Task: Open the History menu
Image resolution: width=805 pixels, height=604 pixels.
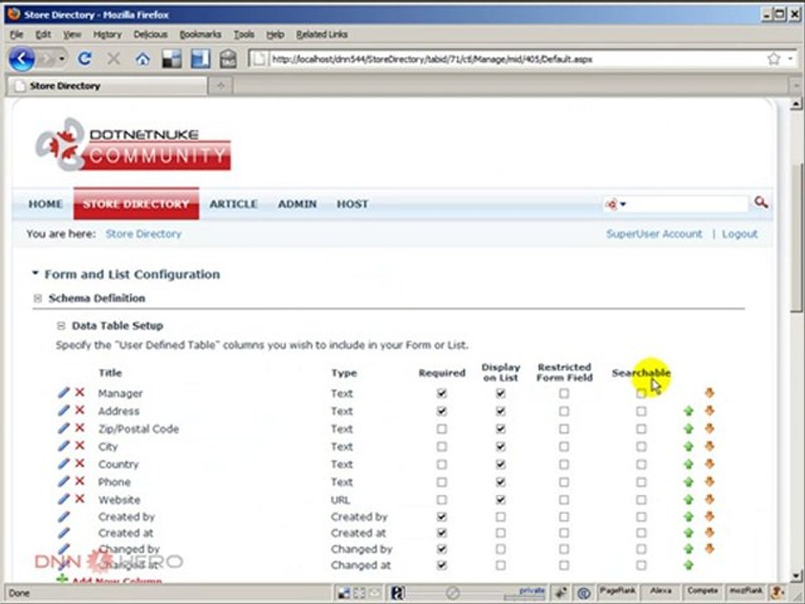Action: click(x=107, y=34)
